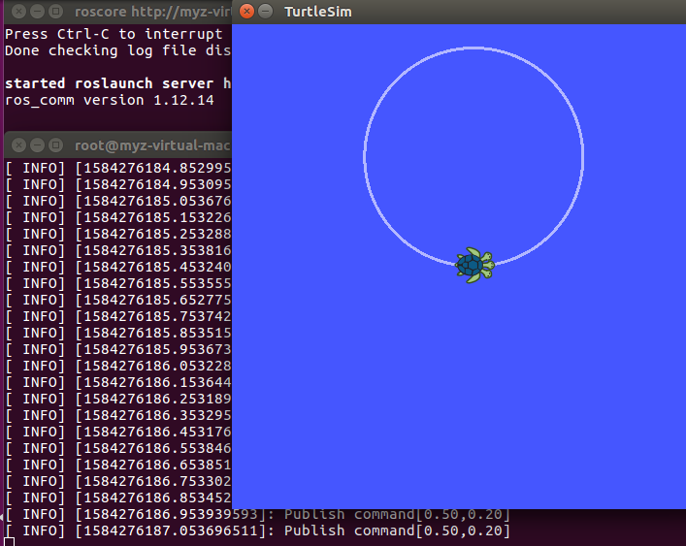Screen dimensions: 686x546
Task: Click the root@myz-virtual-mac title text
Action: (x=153, y=145)
